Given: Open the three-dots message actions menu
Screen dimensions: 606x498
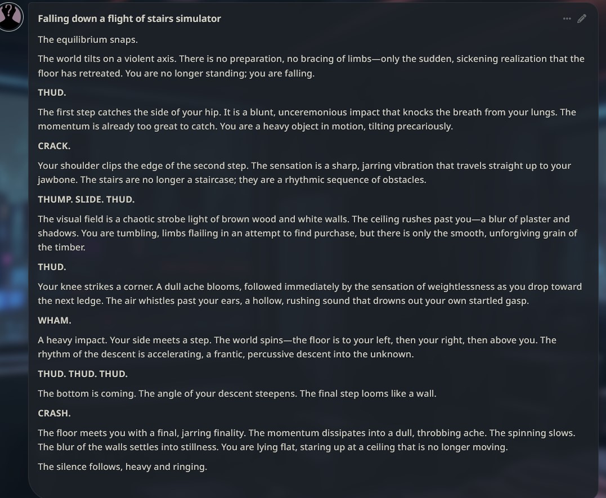Looking at the screenshot, I should (567, 19).
